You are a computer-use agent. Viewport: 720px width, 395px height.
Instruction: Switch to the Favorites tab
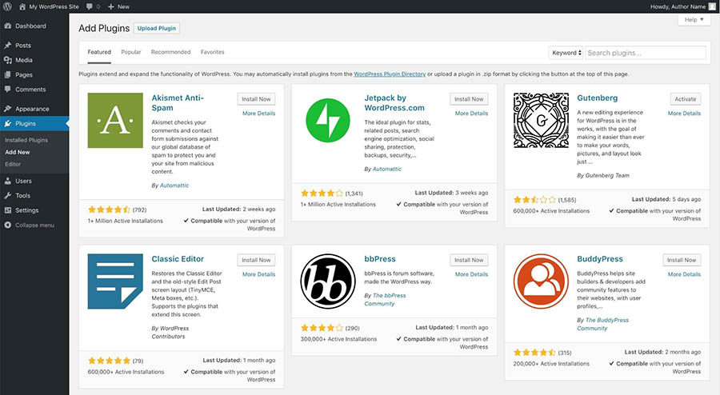click(213, 52)
